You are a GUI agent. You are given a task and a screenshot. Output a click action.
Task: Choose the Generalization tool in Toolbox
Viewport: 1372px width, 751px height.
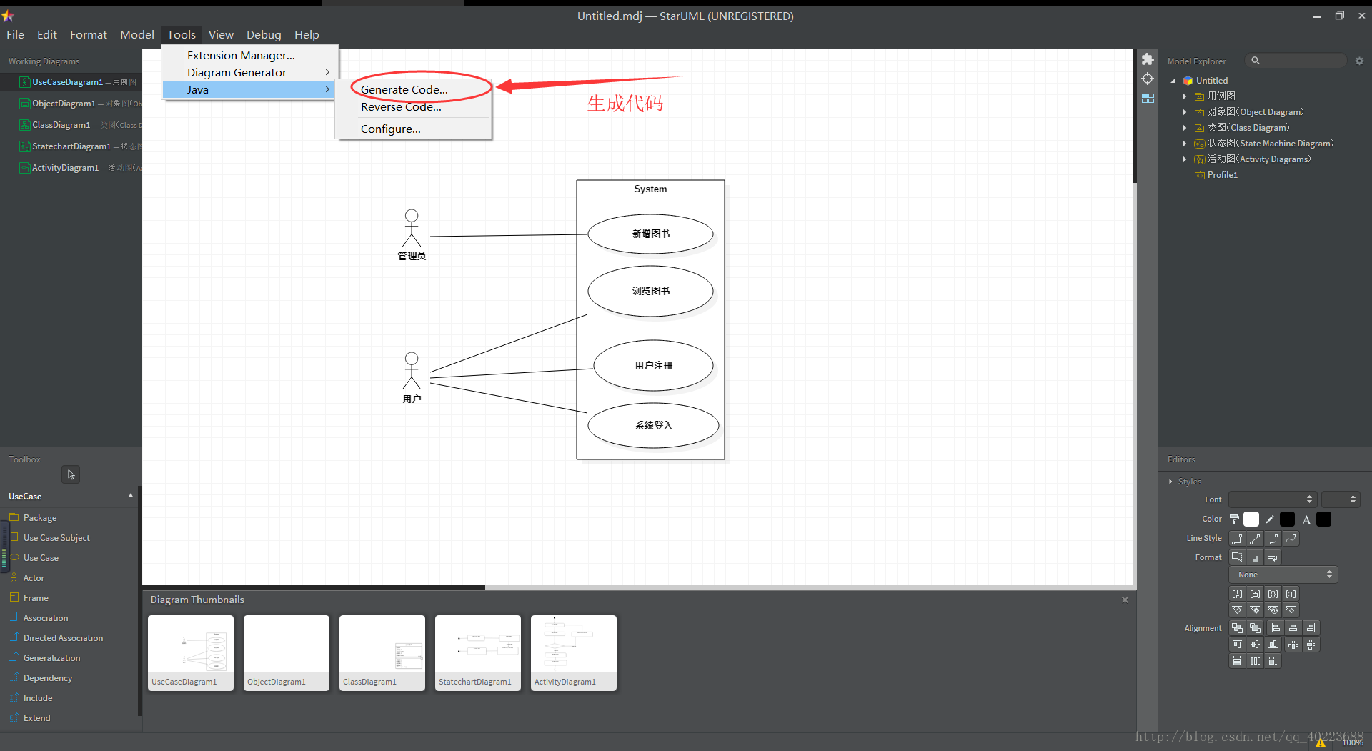click(51, 657)
